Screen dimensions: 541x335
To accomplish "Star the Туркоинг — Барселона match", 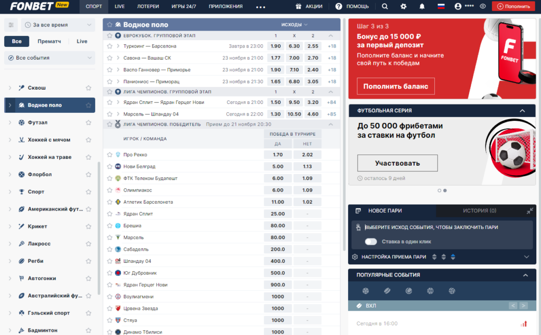I will (x=110, y=46).
